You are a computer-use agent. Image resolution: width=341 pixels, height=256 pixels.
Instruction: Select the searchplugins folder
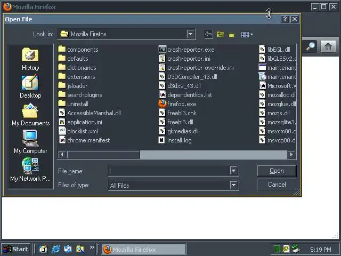pos(80,95)
